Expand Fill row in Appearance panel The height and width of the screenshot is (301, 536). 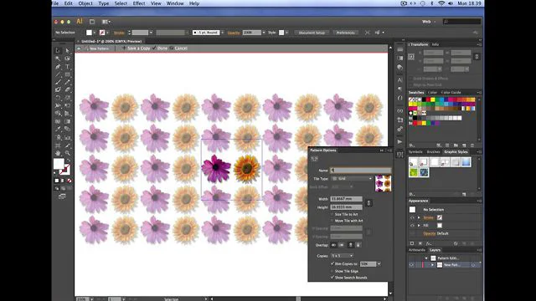419,226
